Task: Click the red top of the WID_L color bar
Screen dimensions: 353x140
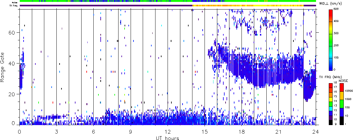Action: point(331,12)
